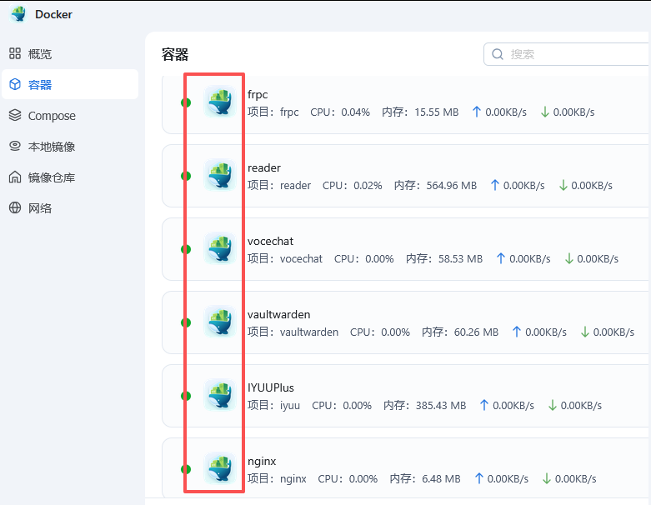Screen dimensions: 651x505
Task: Switch to the 网络 network page
Action: pos(70,207)
